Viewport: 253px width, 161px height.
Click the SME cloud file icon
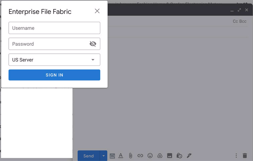pyautogui.click(x=112, y=156)
